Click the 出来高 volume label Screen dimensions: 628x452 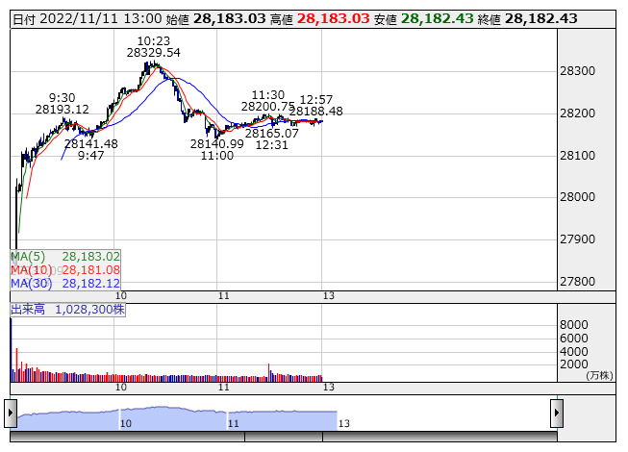pyautogui.click(x=67, y=310)
